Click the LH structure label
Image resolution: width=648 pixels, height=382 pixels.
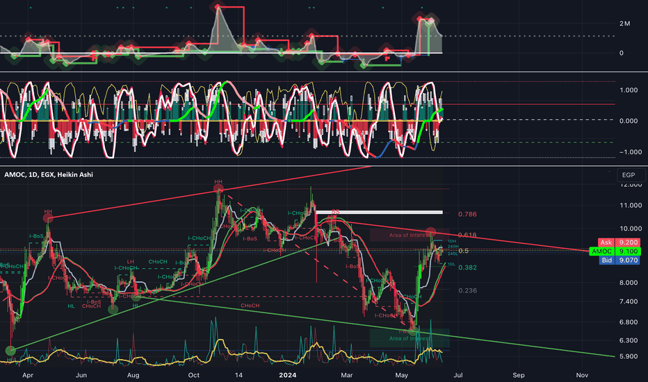point(130,262)
